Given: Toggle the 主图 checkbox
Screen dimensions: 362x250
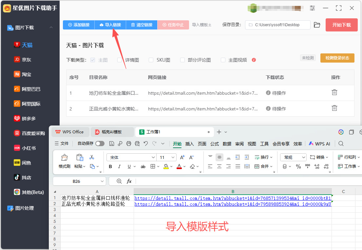Looking at the screenshot, I should tap(93, 60).
